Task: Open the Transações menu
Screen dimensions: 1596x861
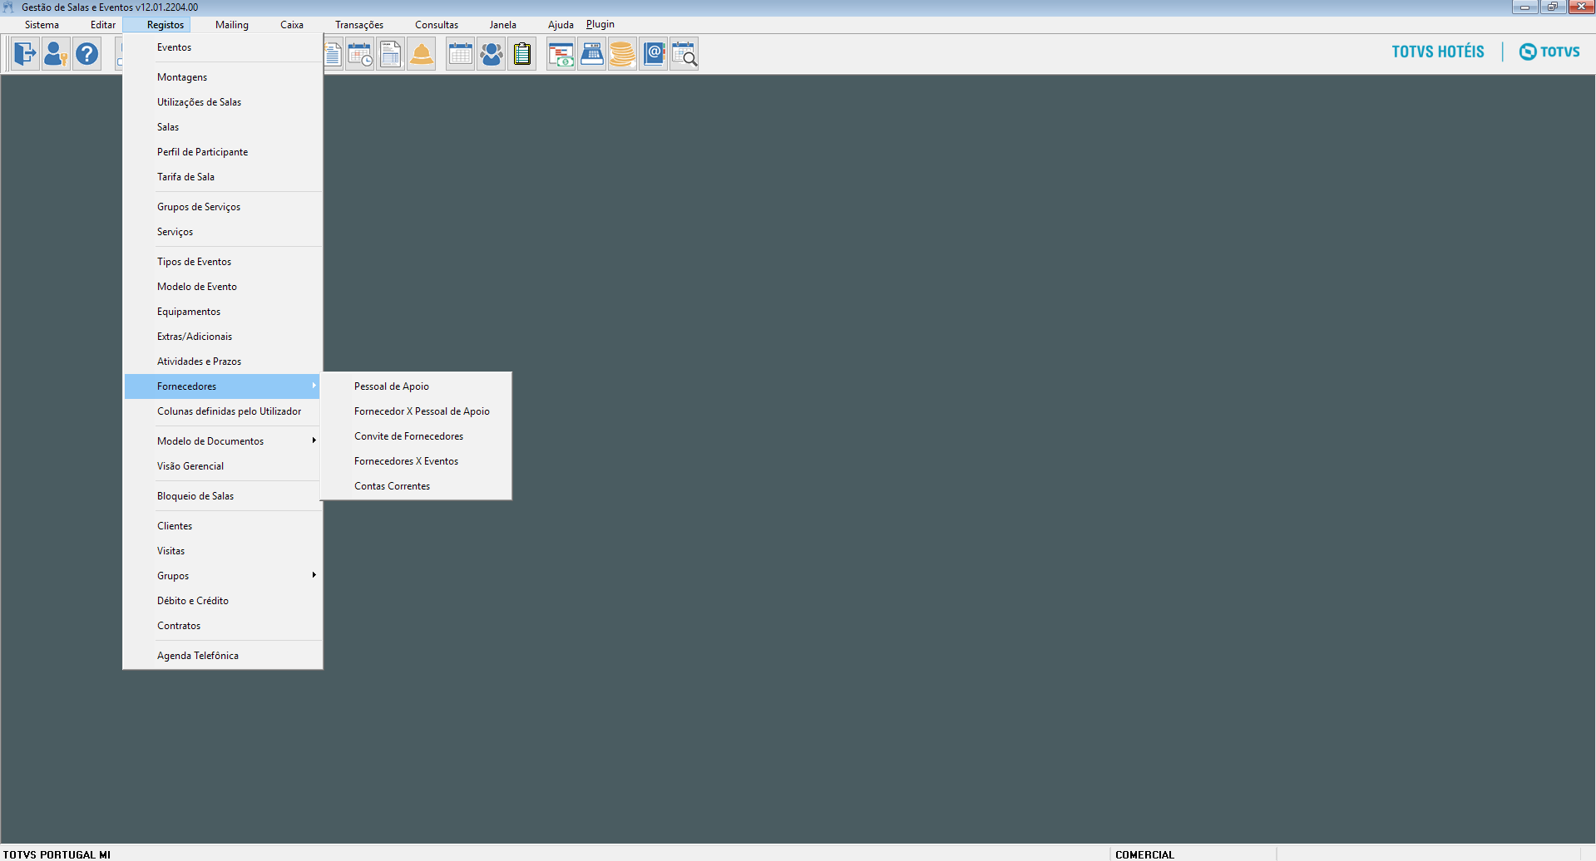Action: pyautogui.click(x=359, y=25)
